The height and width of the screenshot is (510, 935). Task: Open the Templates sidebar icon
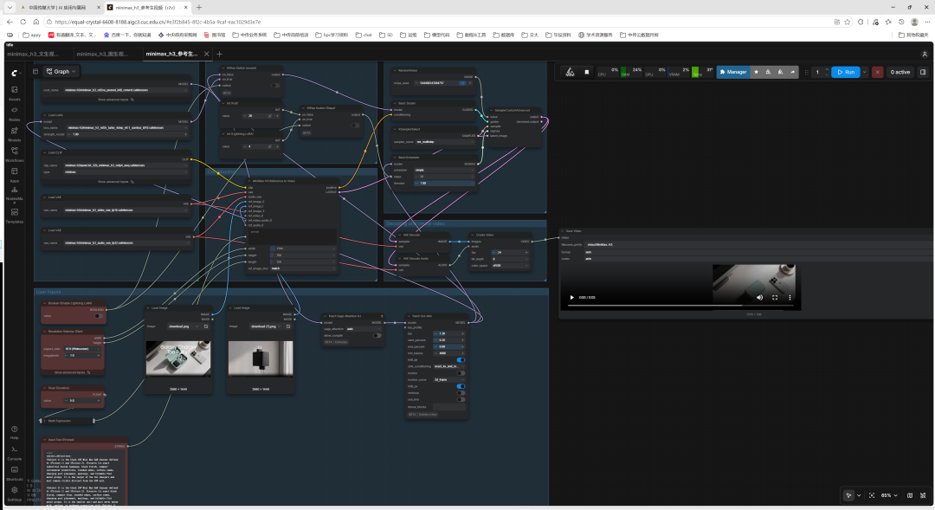pyautogui.click(x=15, y=215)
